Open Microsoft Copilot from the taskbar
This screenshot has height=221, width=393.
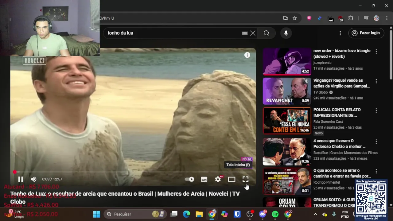pyautogui.click(x=224, y=214)
